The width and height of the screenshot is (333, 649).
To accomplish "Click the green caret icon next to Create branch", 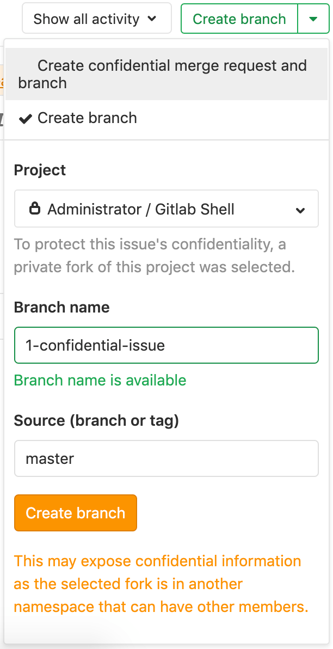I will point(313,19).
